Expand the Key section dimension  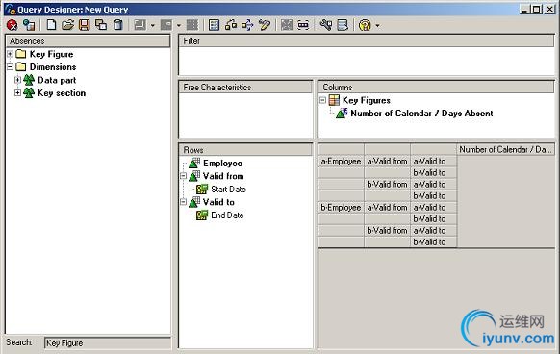pos(17,93)
